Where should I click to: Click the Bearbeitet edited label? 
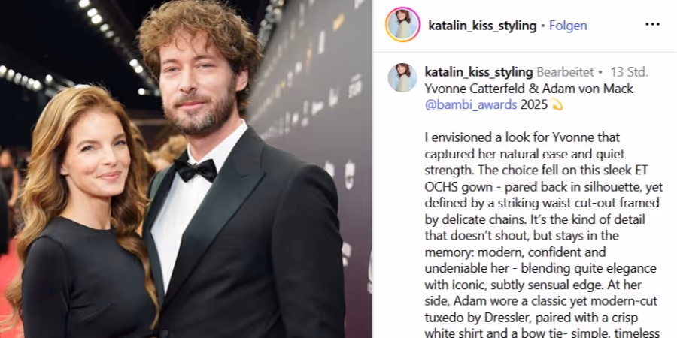point(565,72)
